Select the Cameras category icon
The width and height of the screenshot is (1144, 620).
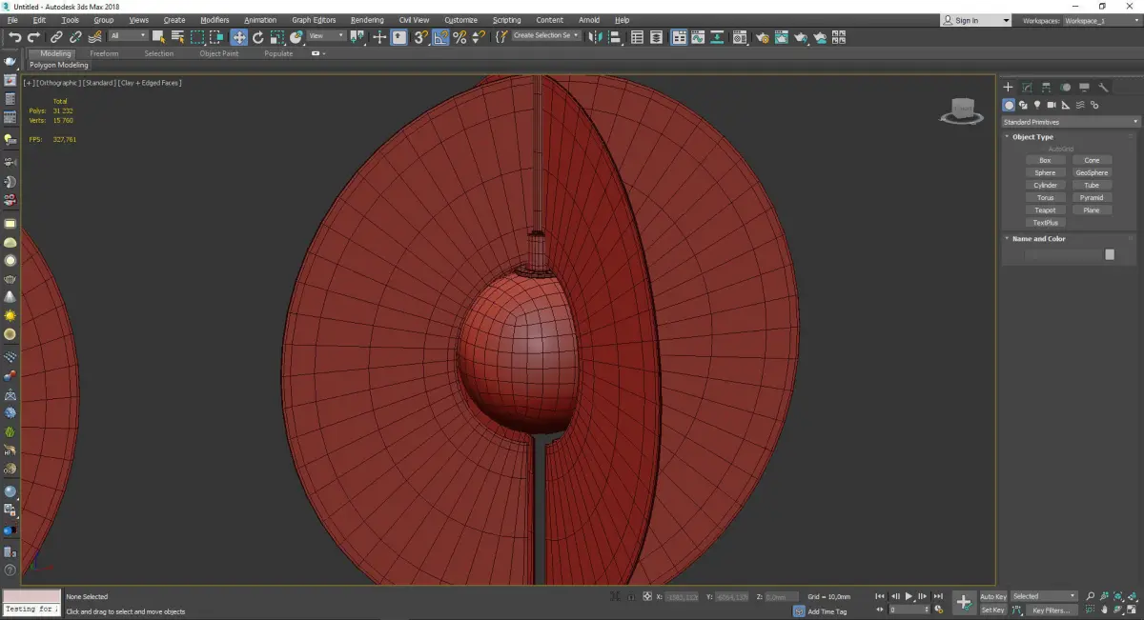point(1052,105)
